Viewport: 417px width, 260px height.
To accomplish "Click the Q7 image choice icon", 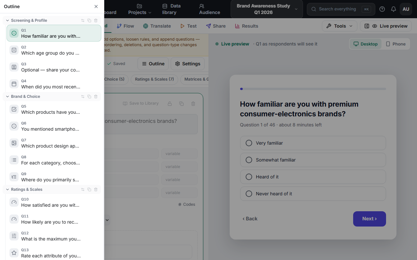I will 14,143.
